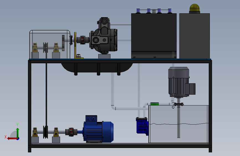Select the frame's left vertical leg
Image resolution: width=240 pixels, height=156 pixels.
point(30,106)
